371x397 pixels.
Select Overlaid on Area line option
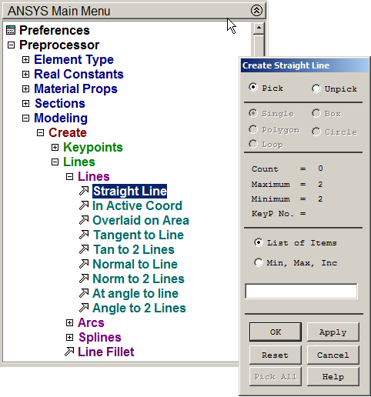tap(141, 220)
